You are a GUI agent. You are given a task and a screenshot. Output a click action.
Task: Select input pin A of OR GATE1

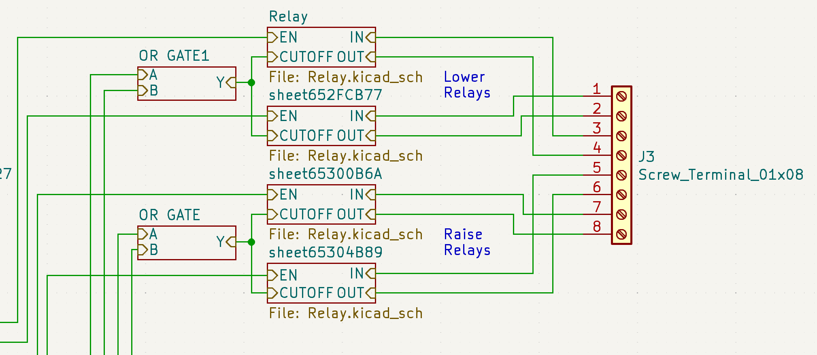[x=148, y=75]
